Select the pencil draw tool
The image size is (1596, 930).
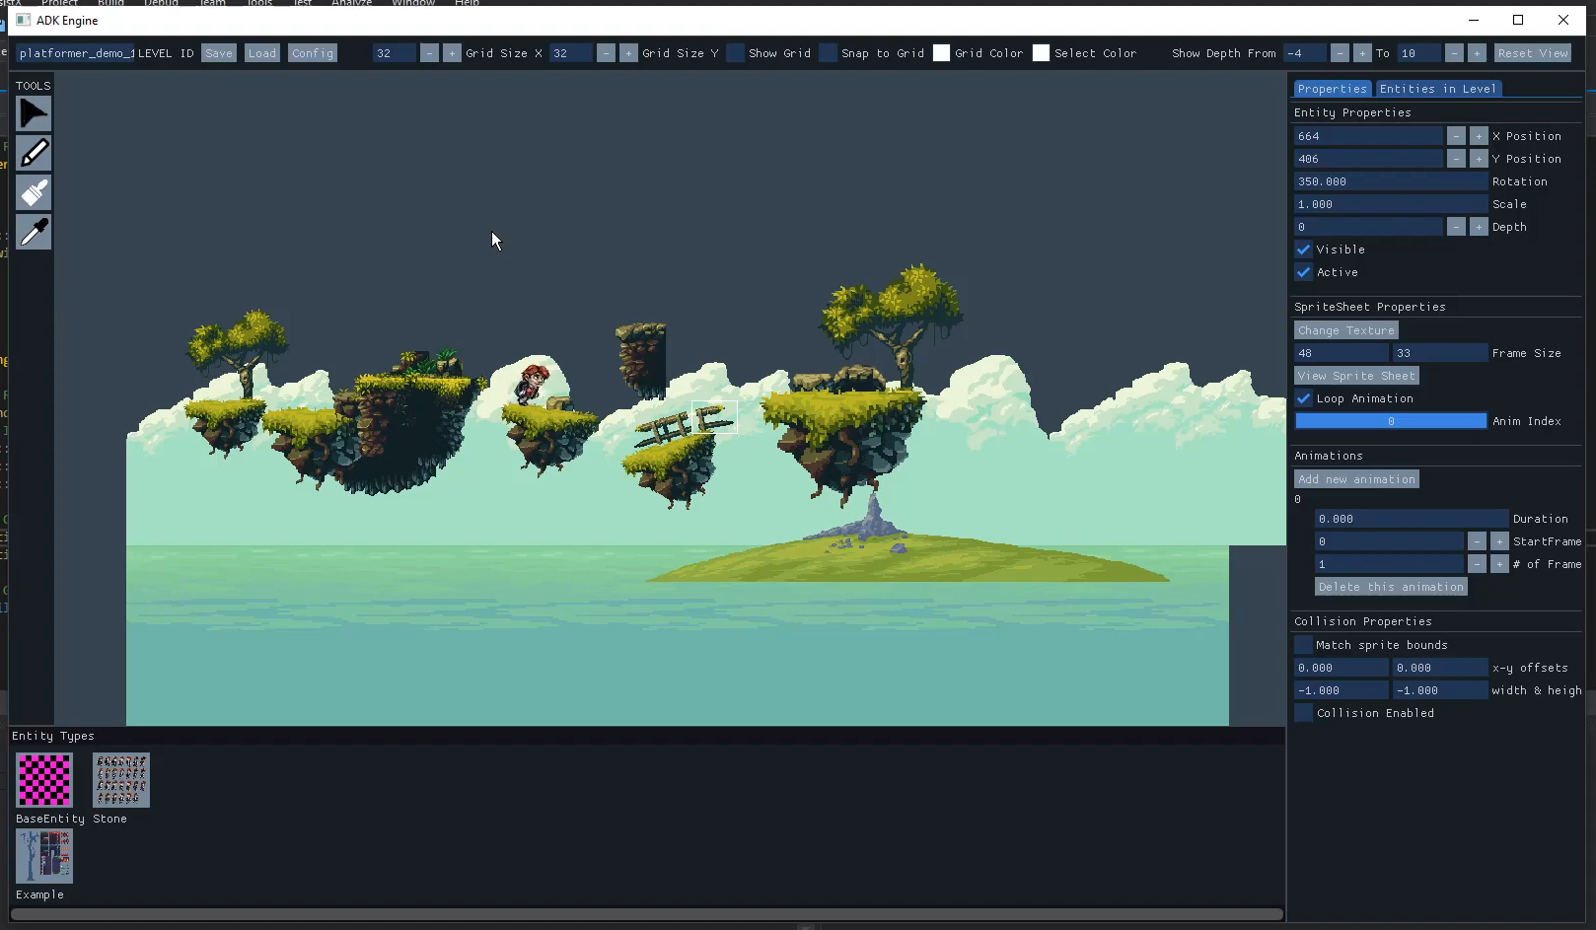[34, 153]
